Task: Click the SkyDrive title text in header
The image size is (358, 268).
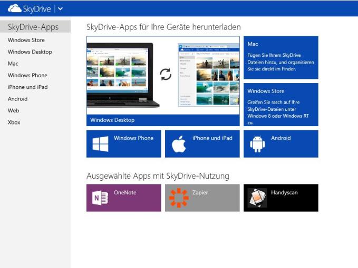Action: click(x=37, y=9)
